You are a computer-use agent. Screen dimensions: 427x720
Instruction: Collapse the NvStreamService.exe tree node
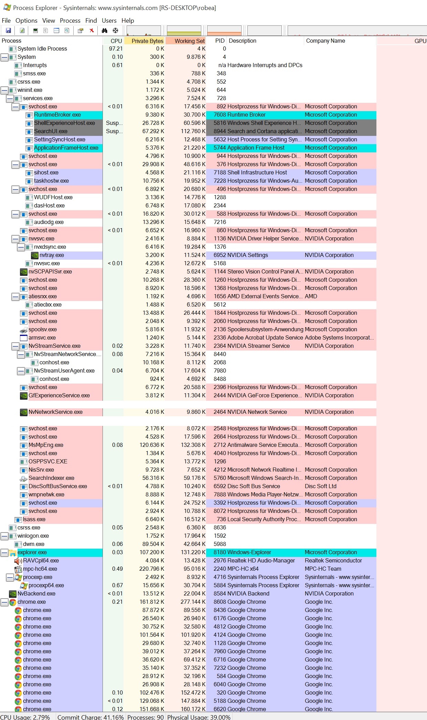pyautogui.click(x=15, y=346)
